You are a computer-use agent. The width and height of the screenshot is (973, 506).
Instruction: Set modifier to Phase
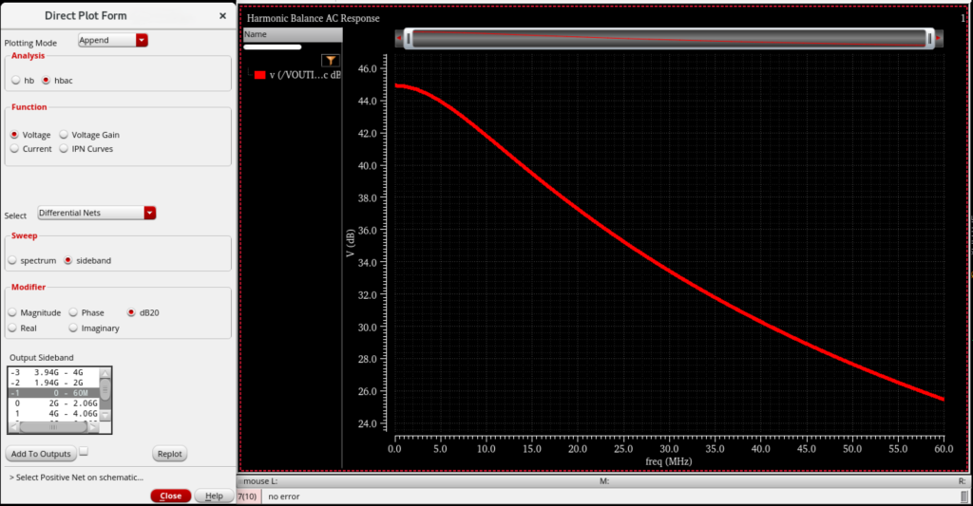(73, 312)
